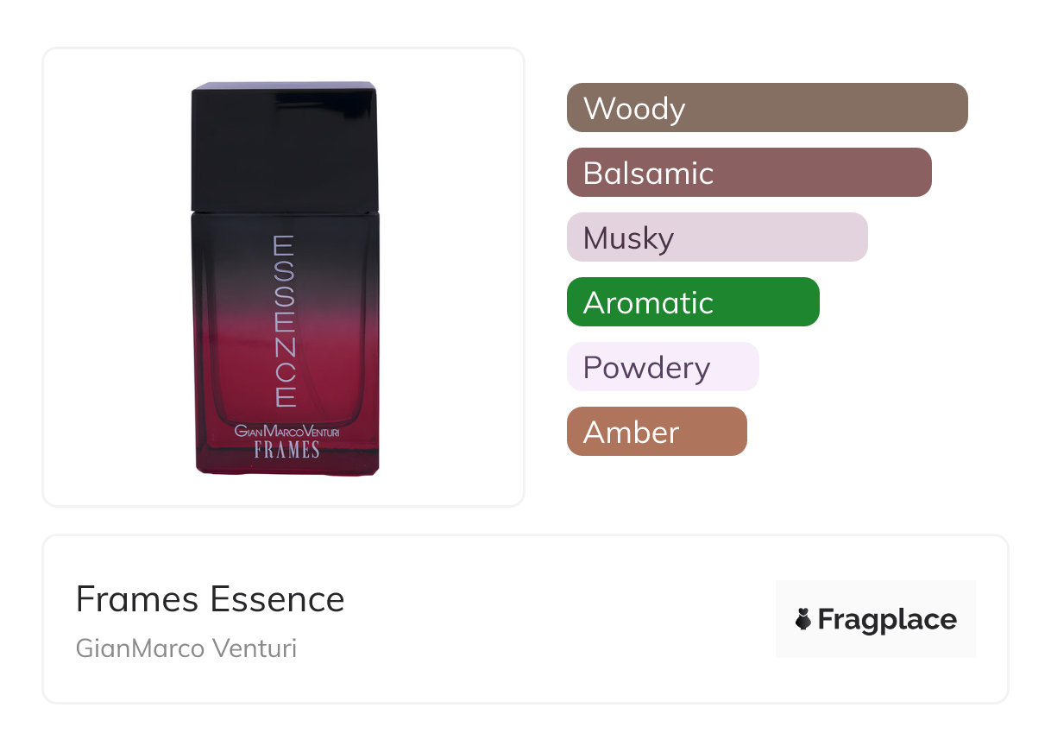Click the rounded right tip of Woody bar
Image resolution: width=1051 pixels, height=746 pixels.
(960, 108)
